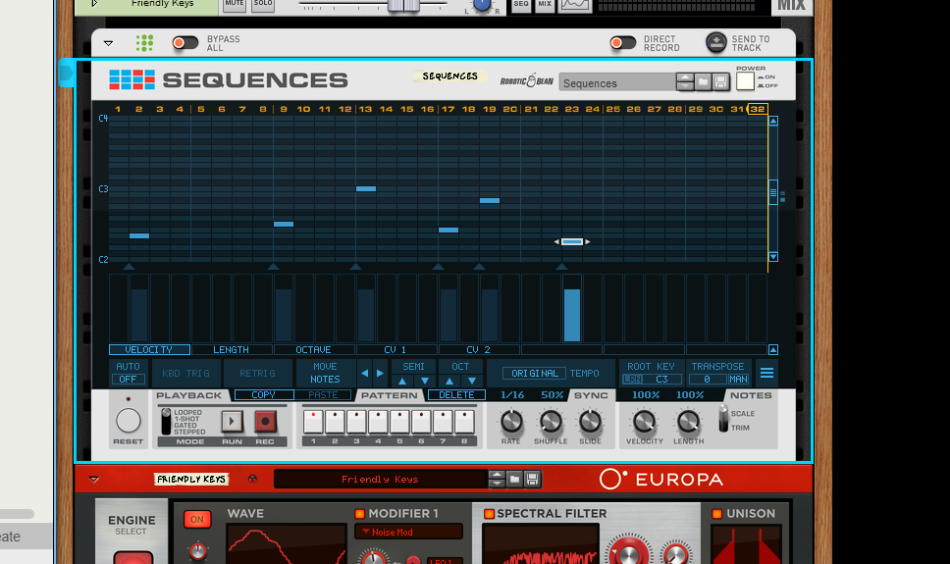Shift notes up one octave

tap(449, 381)
